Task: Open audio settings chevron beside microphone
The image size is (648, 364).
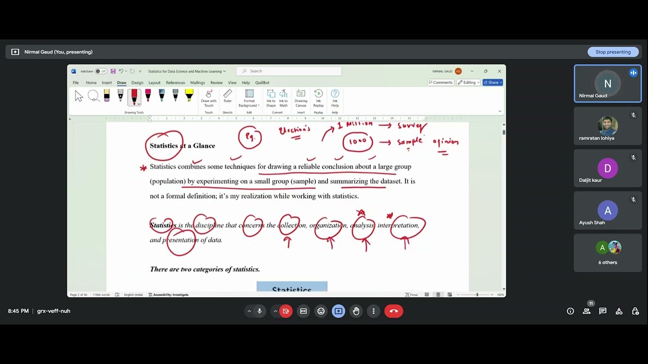Action: coord(249,311)
